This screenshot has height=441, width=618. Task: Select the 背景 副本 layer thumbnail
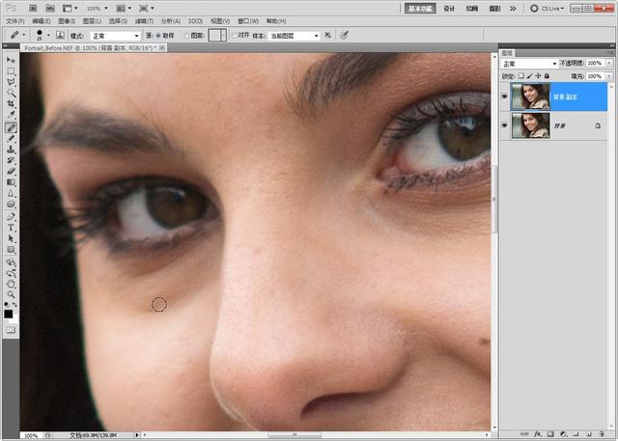(x=530, y=96)
